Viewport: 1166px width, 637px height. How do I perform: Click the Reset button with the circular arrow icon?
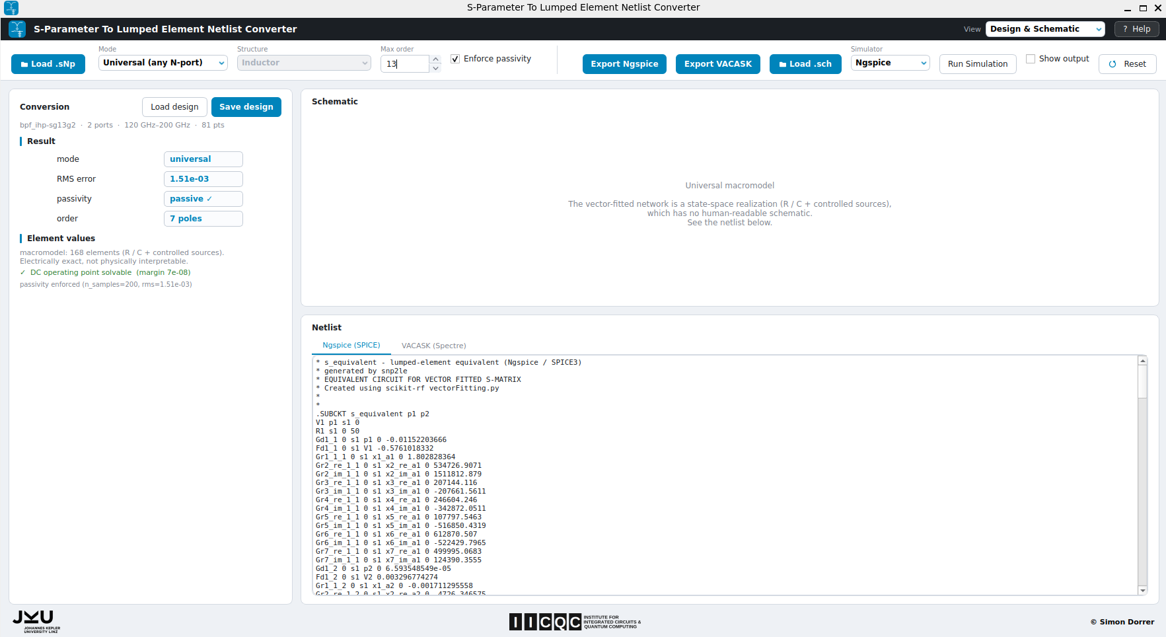click(x=1127, y=64)
